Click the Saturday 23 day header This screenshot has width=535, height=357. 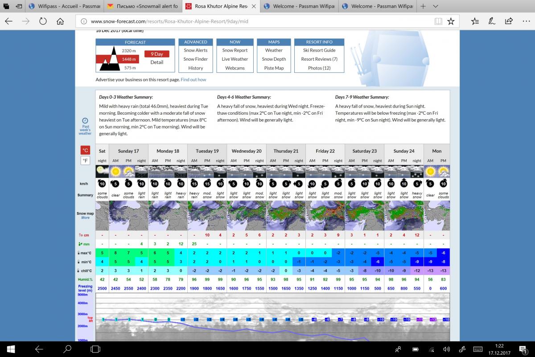[364, 151]
